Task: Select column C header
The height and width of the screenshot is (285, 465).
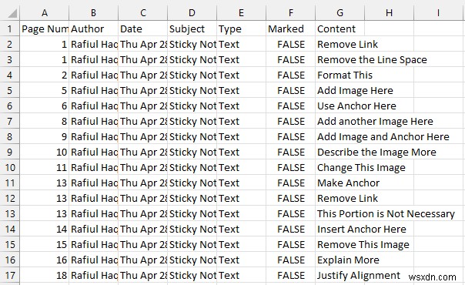Action: [143, 13]
